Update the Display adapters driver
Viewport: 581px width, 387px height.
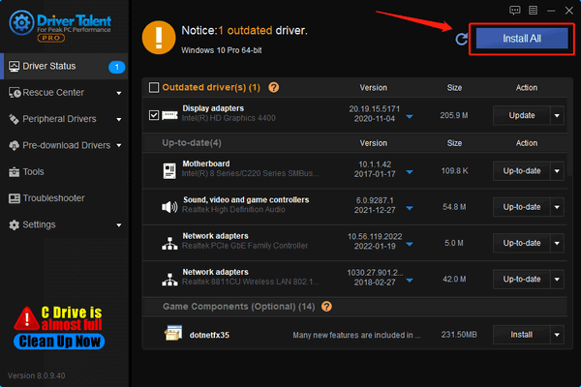tap(521, 115)
